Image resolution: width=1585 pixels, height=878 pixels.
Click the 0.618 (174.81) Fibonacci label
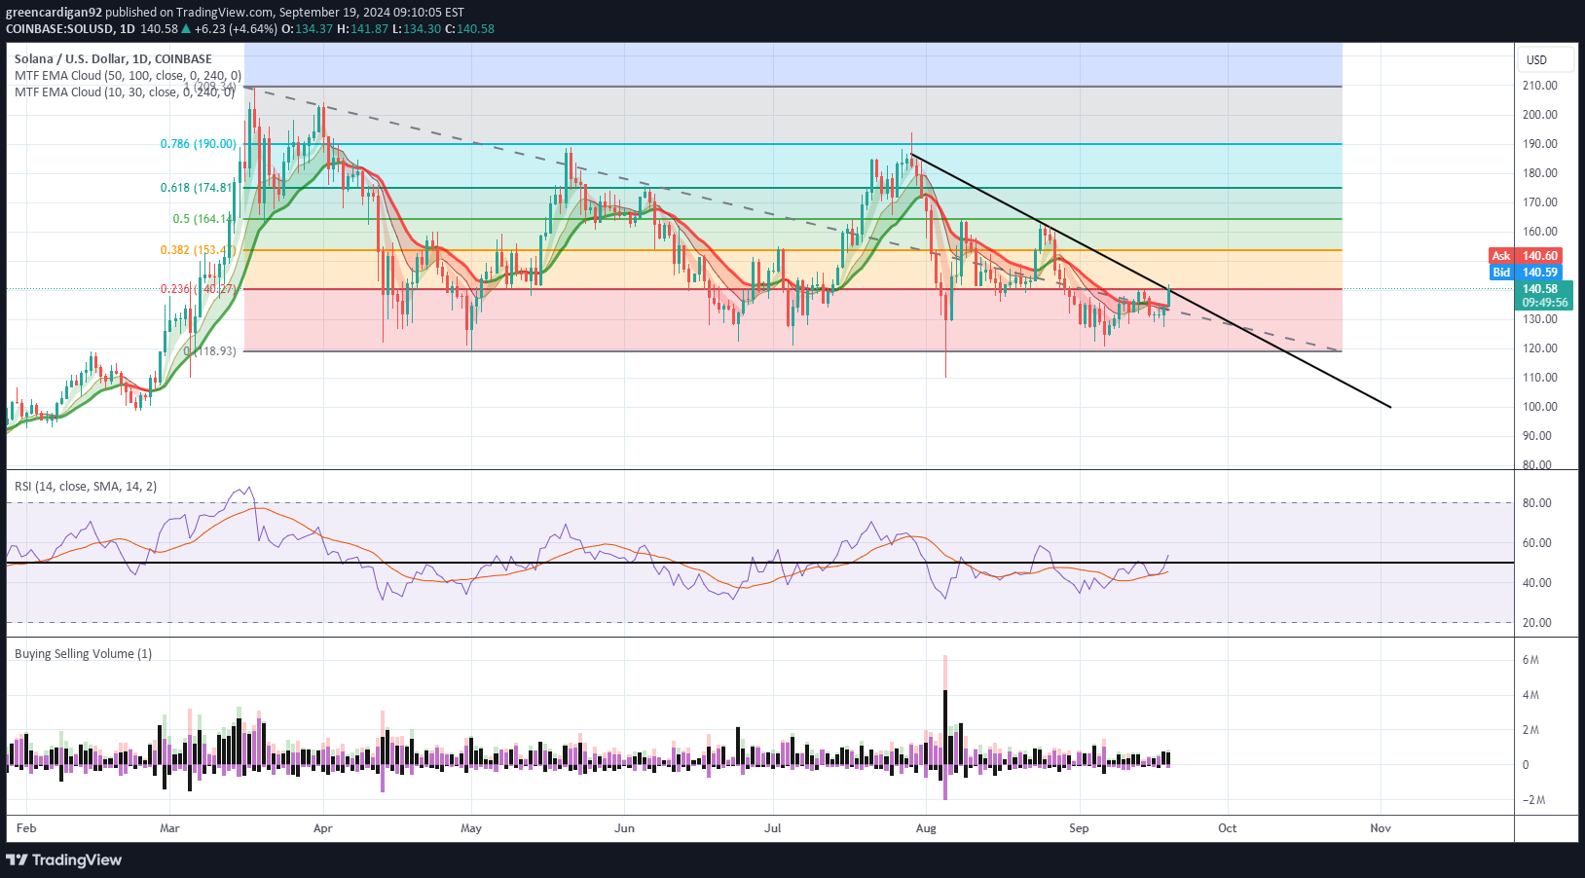point(198,188)
